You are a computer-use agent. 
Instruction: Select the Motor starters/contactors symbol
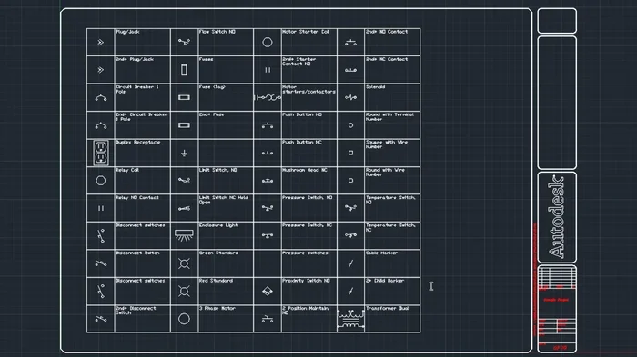click(268, 97)
